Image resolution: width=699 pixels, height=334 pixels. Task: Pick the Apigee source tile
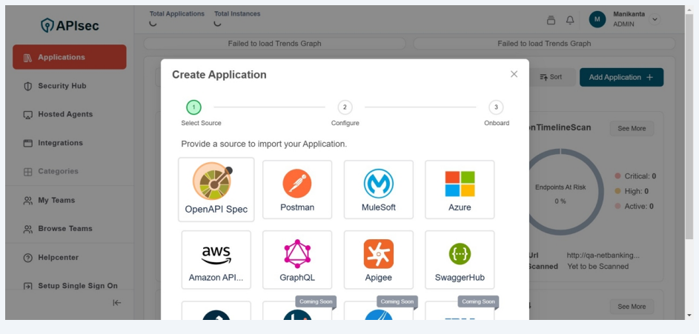379,260
